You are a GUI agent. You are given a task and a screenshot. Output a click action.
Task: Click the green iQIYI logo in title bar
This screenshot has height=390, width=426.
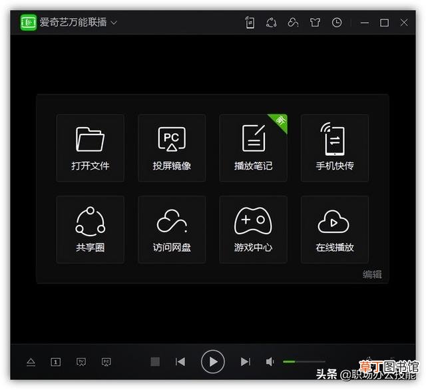(x=28, y=22)
